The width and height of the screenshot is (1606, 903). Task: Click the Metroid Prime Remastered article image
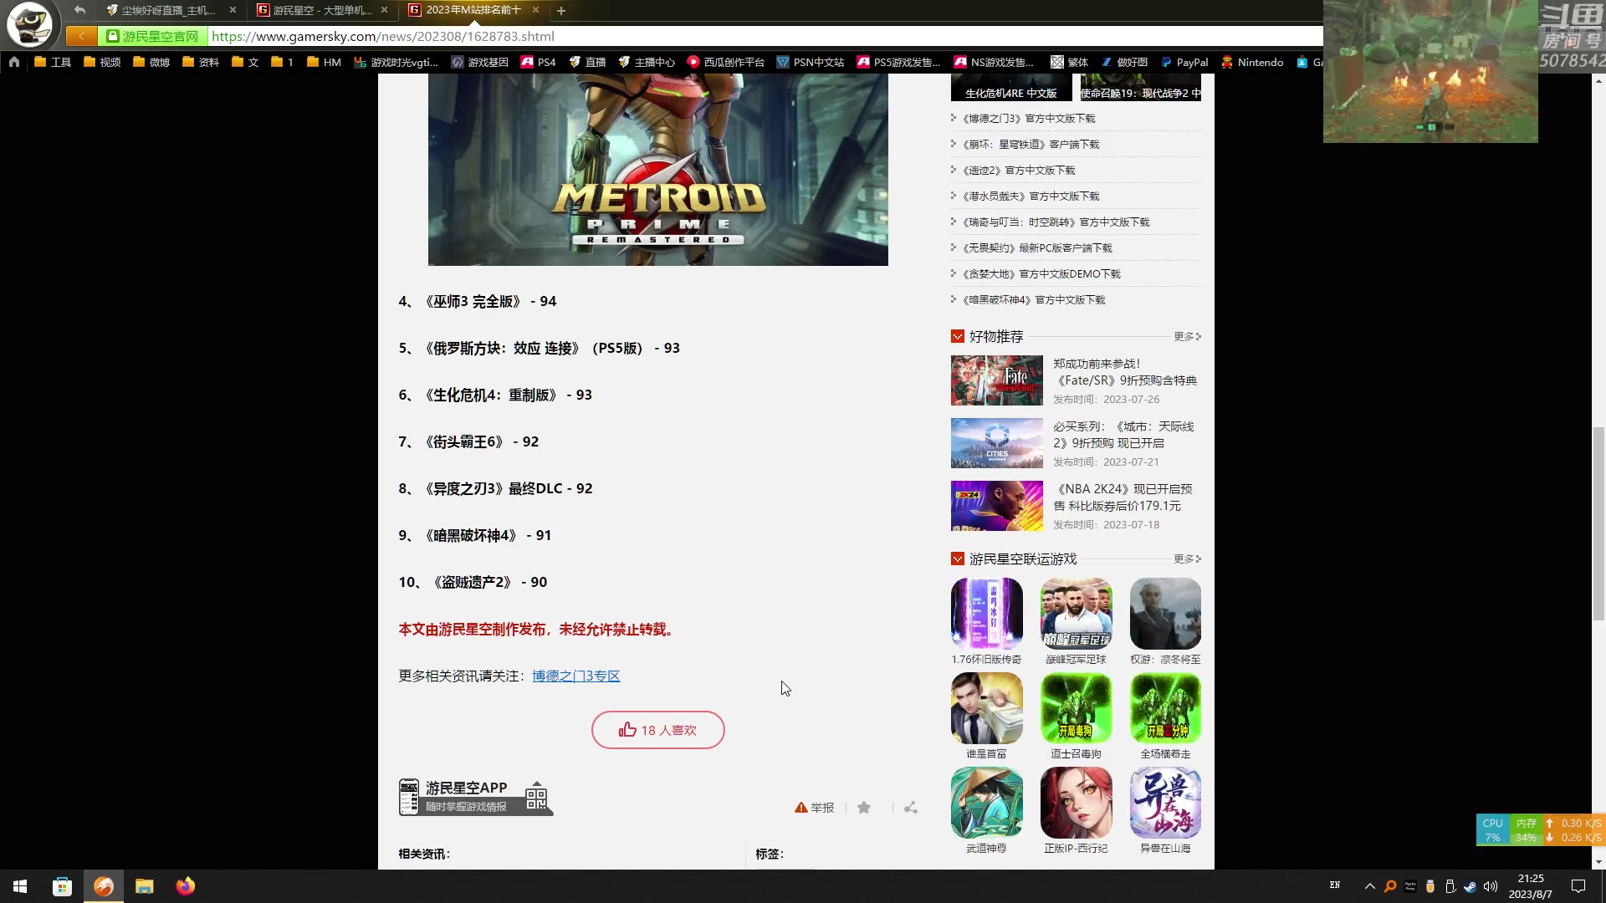(658, 170)
